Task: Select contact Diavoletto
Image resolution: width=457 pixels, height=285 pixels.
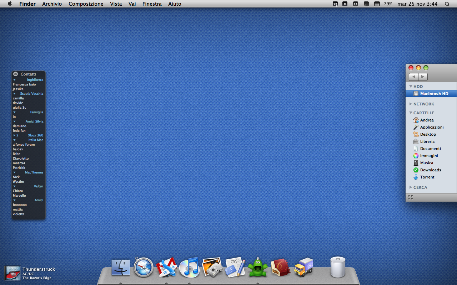Action: [21, 159]
